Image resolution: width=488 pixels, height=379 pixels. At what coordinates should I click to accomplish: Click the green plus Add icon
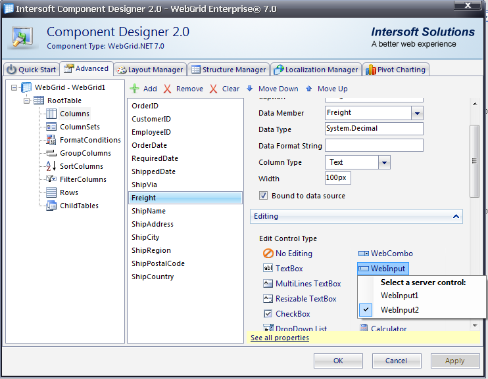tap(134, 89)
